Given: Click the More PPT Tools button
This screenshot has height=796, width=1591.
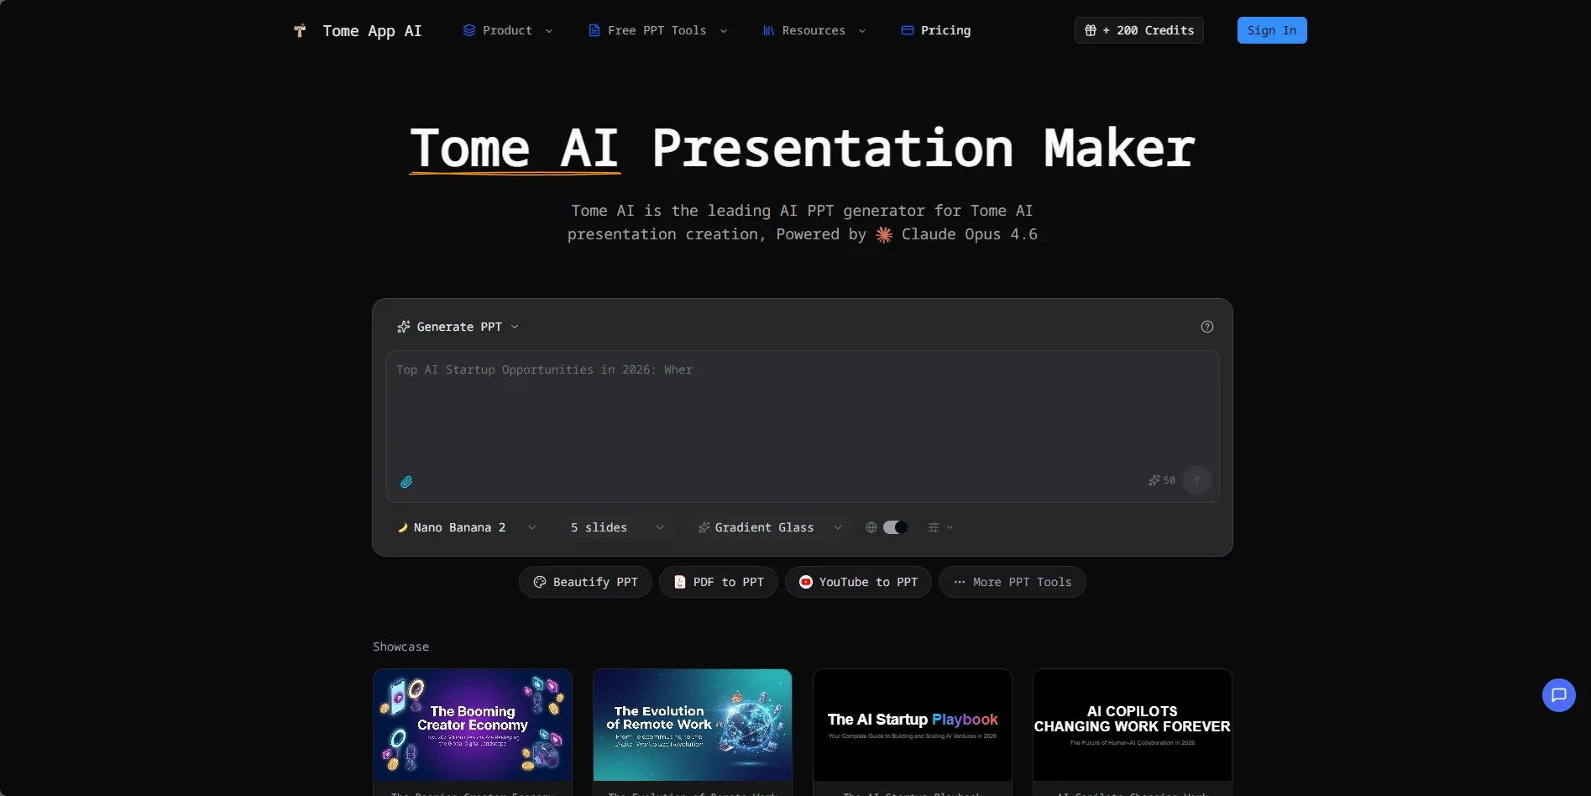Looking at the screenshot, I should coord(1013,582).
